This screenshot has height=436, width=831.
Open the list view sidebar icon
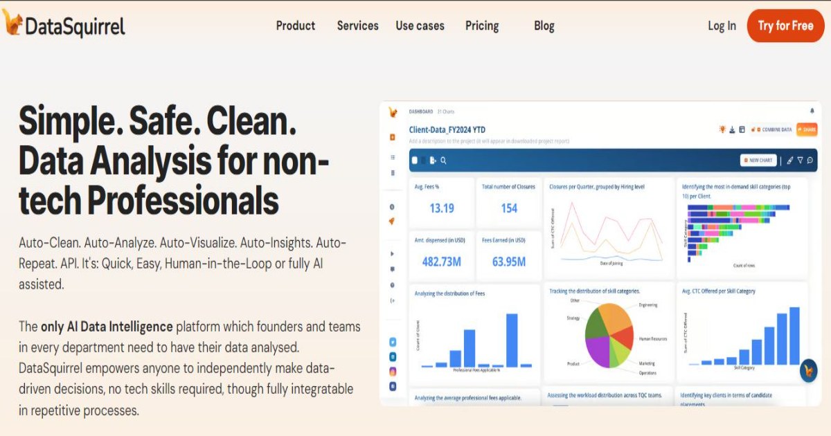[x=393, y=158]
